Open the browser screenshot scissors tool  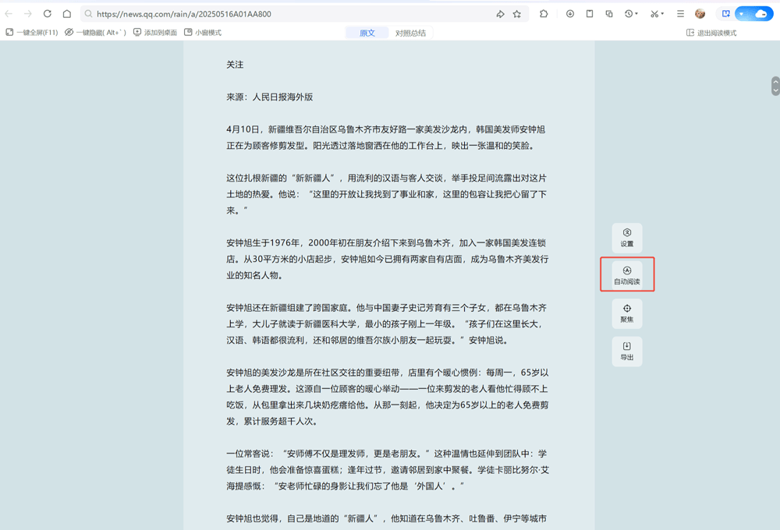coord(653,13)
